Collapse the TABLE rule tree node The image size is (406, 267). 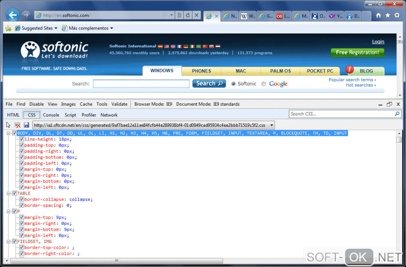tap(8, 193)
